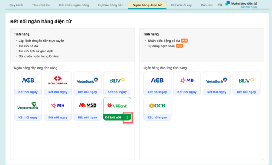272x165 pixels.
Task: Click text Tự động hạch toán
Action: (x=162, y=46)
